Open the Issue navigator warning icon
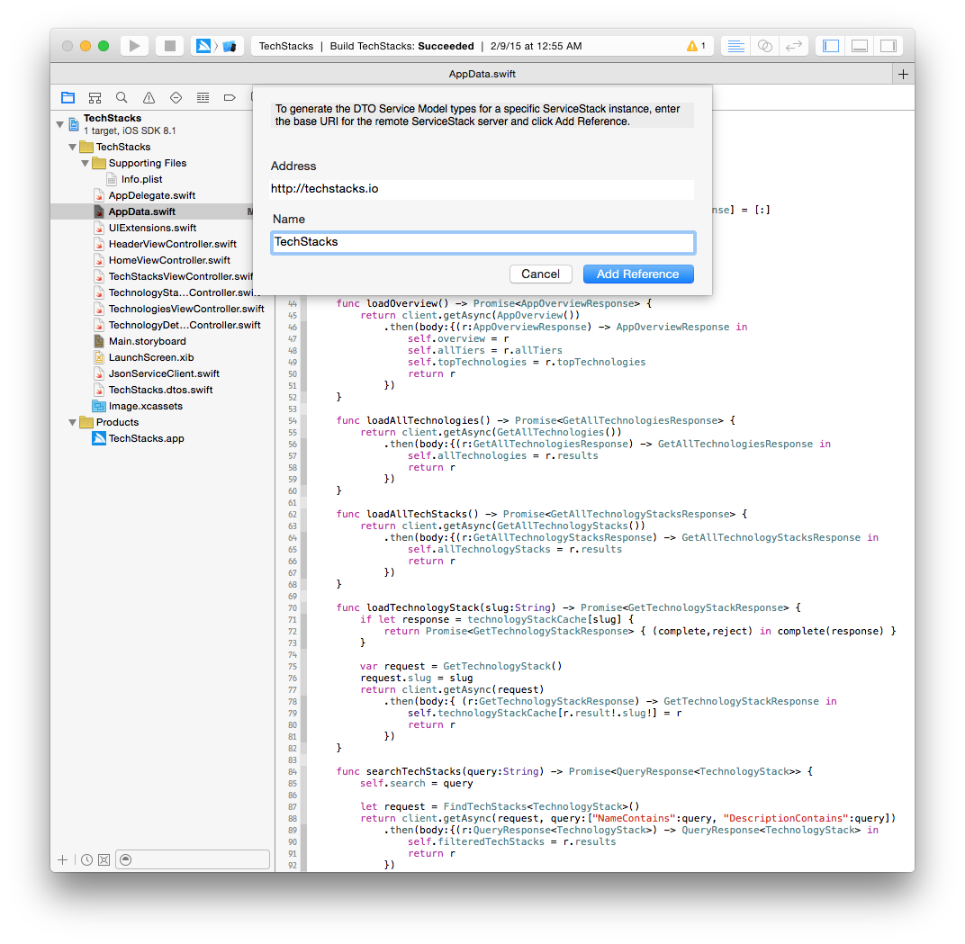This screenshot has width=965, height=944. coord(149,97)
